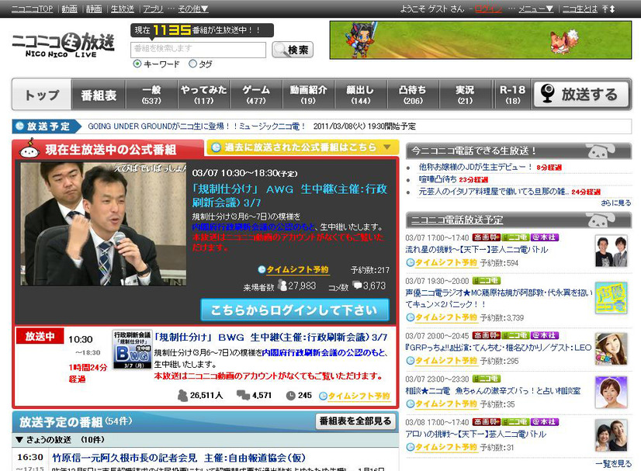
Task: Select the 凸待ち (206) tab
Action: (x=413, y=95)
